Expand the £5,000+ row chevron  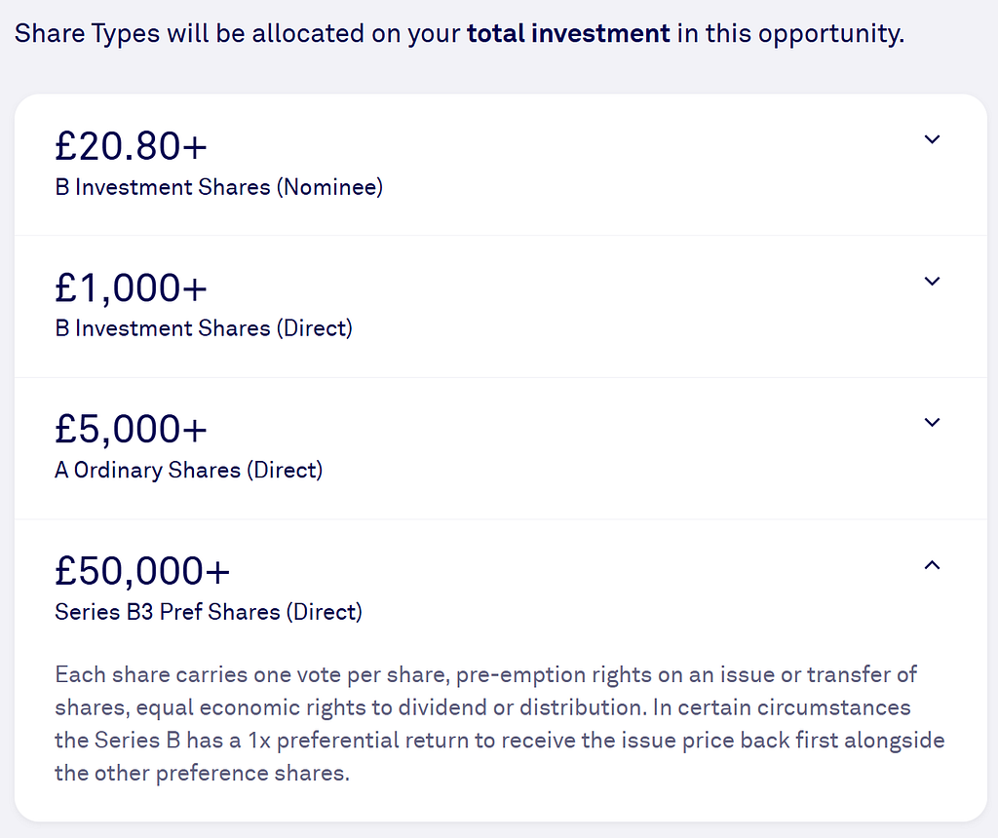(x=932, y=423)
